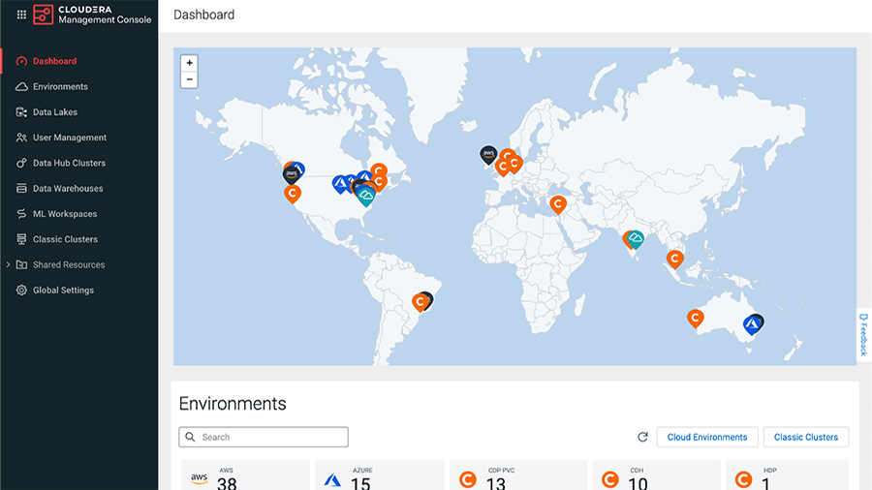The height and width of the screenshot is (490, 872).
Task: Zoom in the map with plus button
Action: (189, 63)
